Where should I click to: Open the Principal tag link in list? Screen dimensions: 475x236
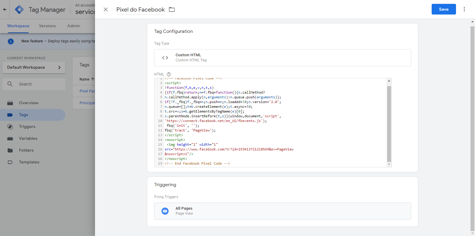click(87, 103)
